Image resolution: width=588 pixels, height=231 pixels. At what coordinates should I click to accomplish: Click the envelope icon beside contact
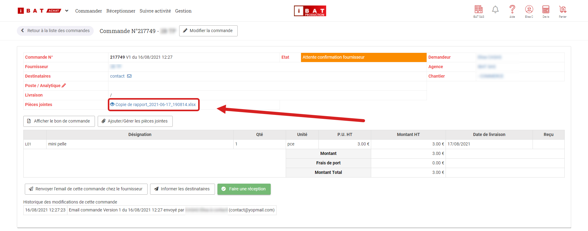pos(129,76)
